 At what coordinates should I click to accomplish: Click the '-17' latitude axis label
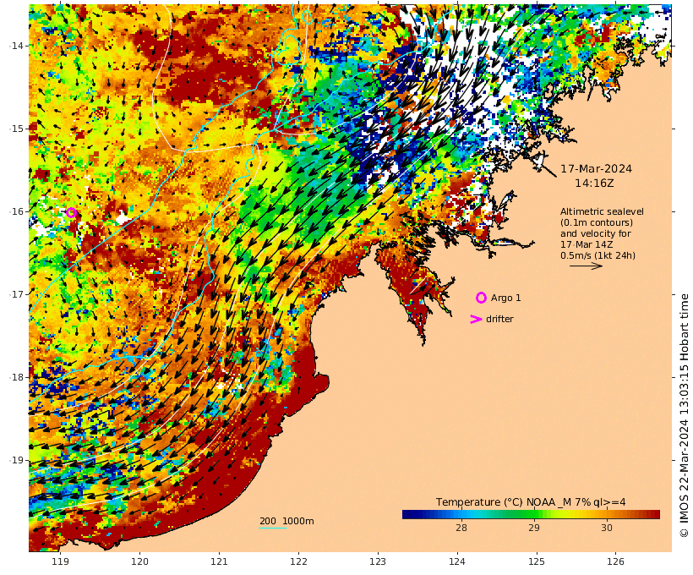pyautogui.click(x=16, y=294)
